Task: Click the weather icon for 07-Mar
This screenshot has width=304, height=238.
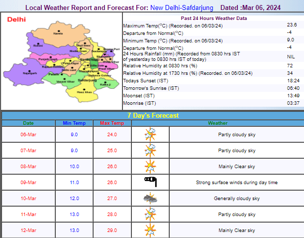Action: pyautogui.click(x=150, y=150)
